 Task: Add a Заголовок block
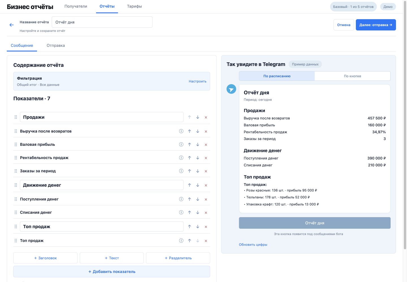45,258
